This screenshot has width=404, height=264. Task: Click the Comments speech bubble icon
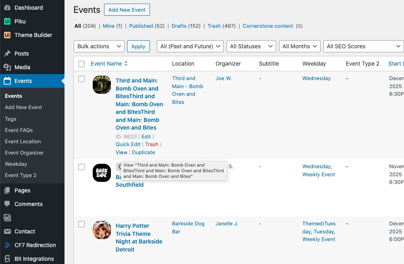point(7,204)
